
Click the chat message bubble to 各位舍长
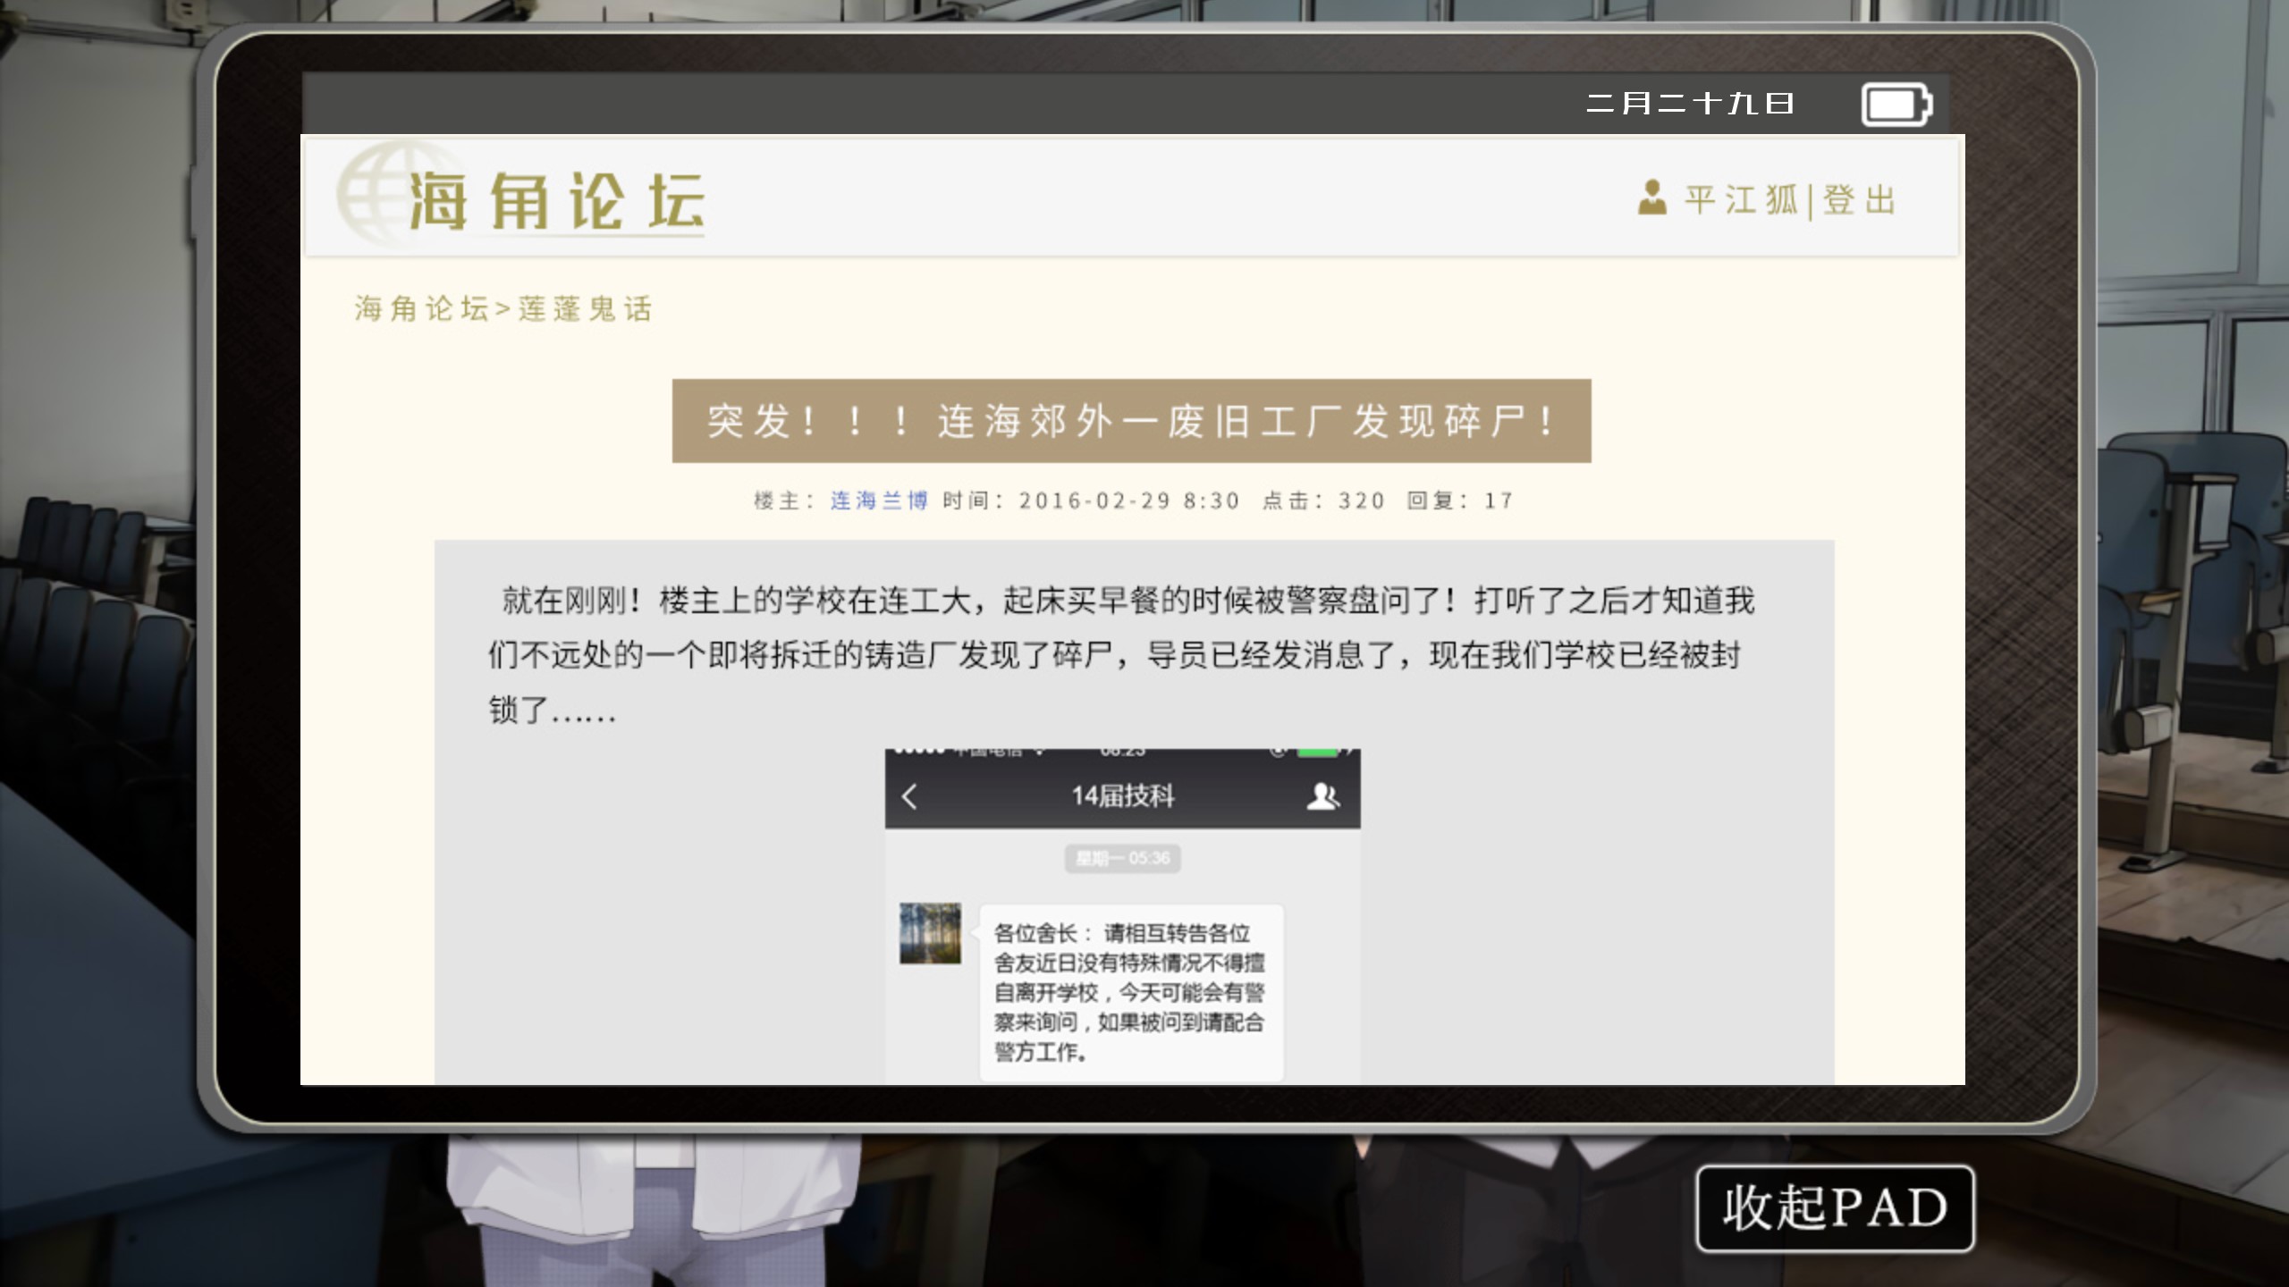(1131, 993)
